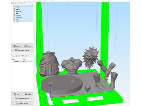The image size is (141, 106).
Task: Select the "right boot" model name
Action: [x=19, y=17]
